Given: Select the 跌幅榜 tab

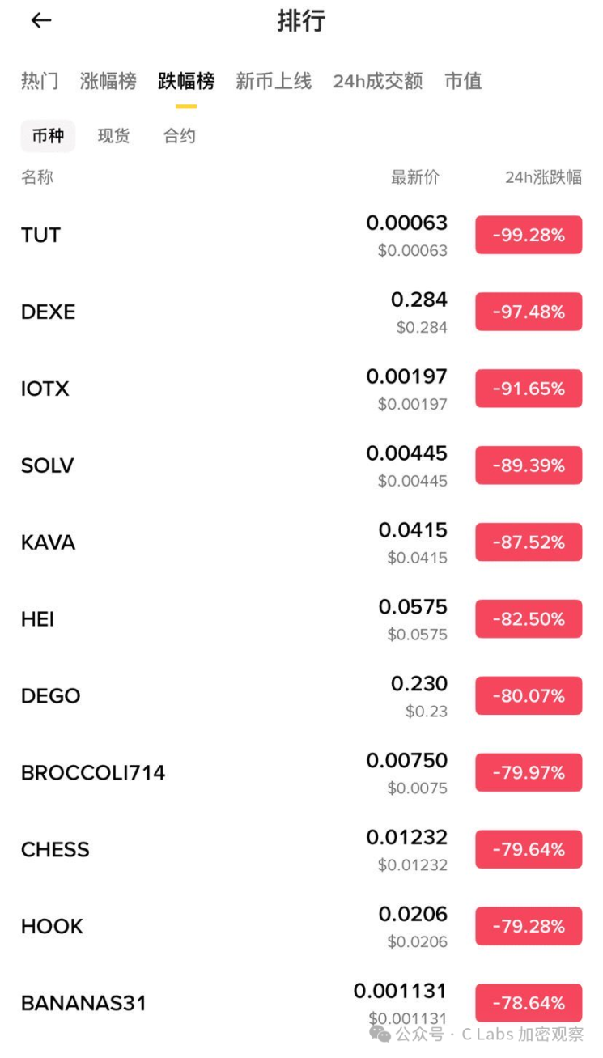Looking at the screenshot, I should pos(186,81).
